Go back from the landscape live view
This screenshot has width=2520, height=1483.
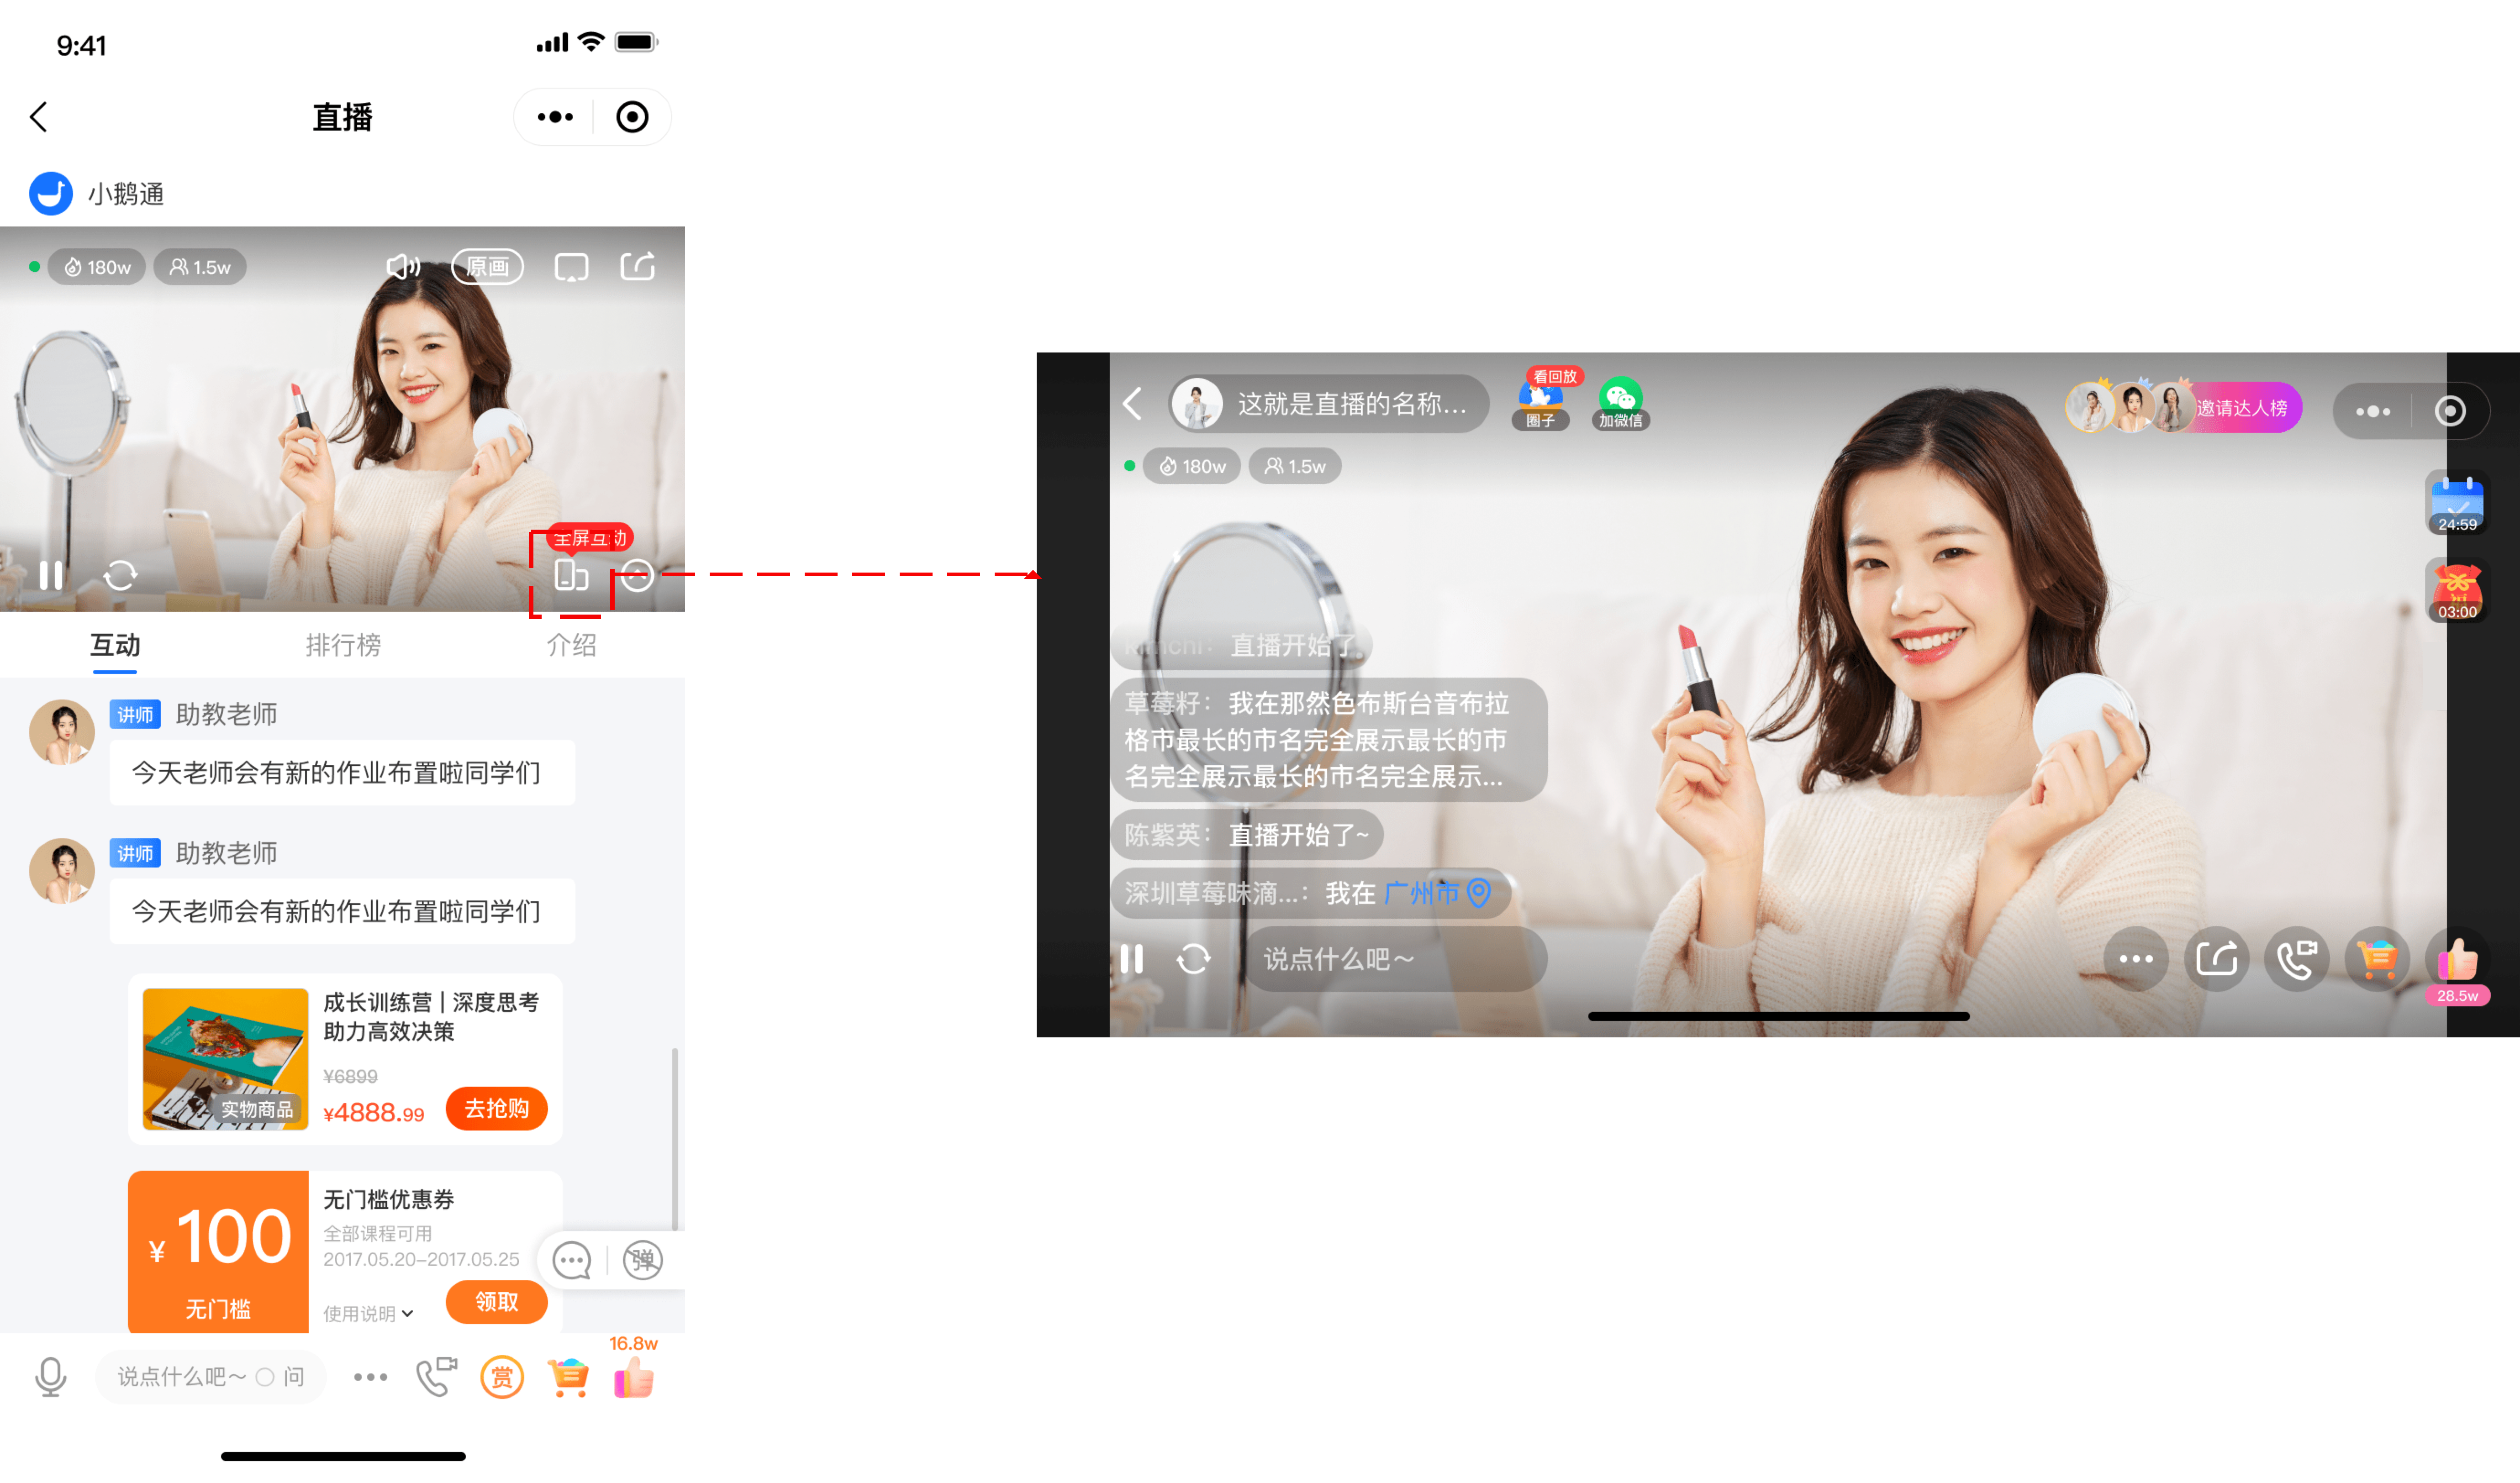1133,404
